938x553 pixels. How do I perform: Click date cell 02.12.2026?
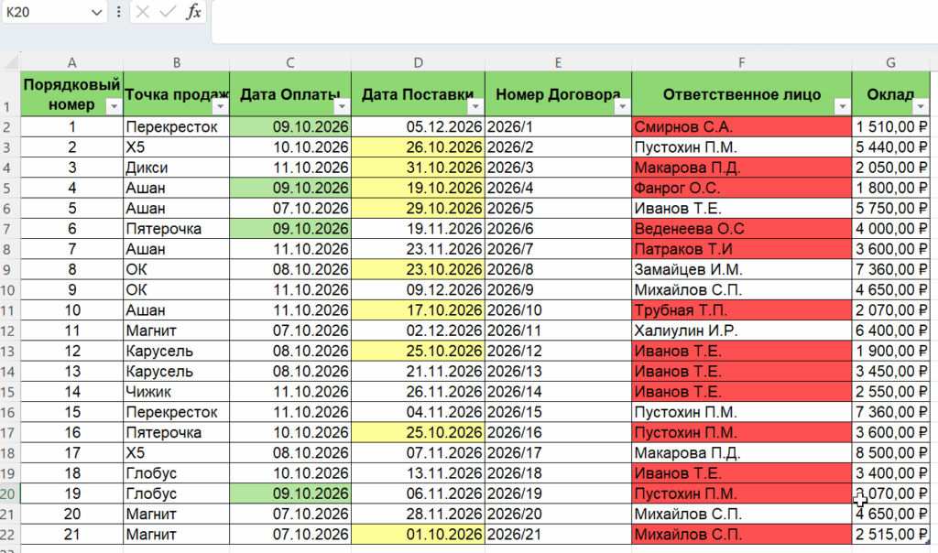coord(418,331)
